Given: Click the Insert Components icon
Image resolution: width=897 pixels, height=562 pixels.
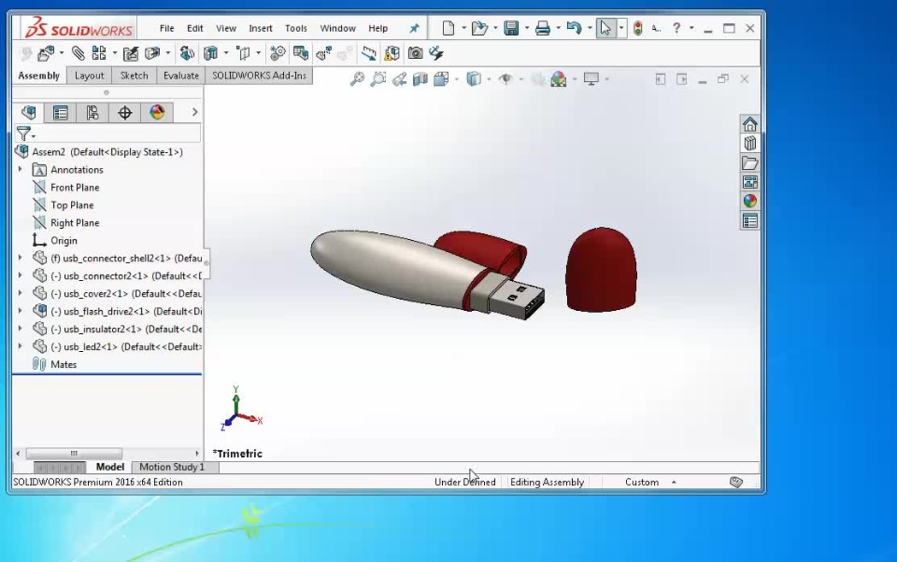Looking at the screenshot, I should tap(45, 54).
